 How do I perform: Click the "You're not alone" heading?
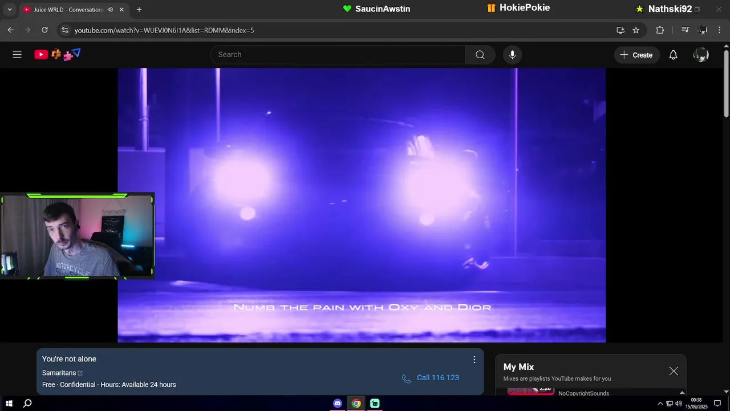click(x=69, y=359)
